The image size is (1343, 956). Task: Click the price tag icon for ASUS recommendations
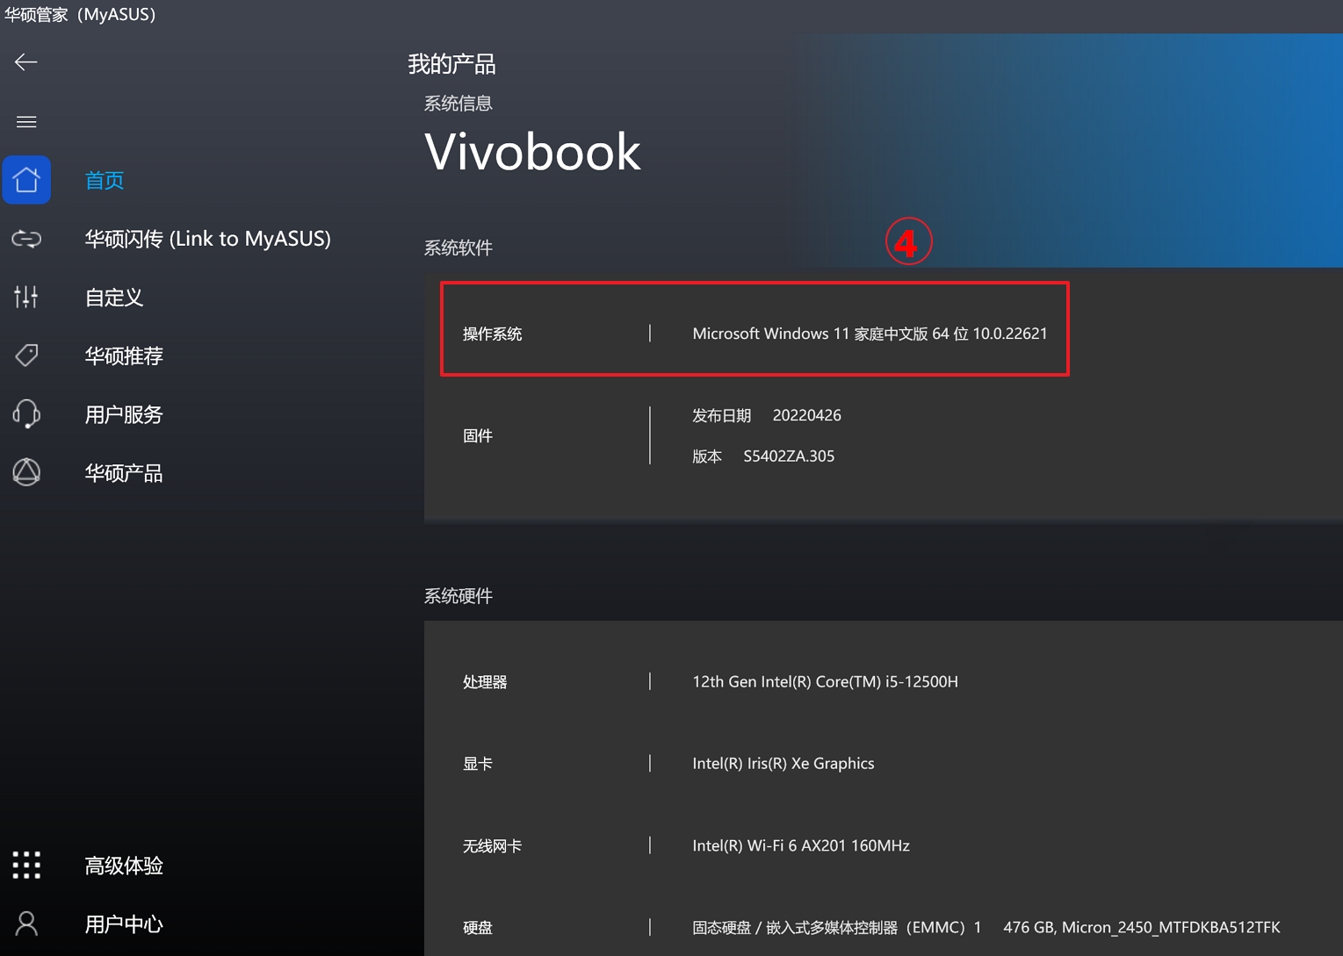point(26,356)
